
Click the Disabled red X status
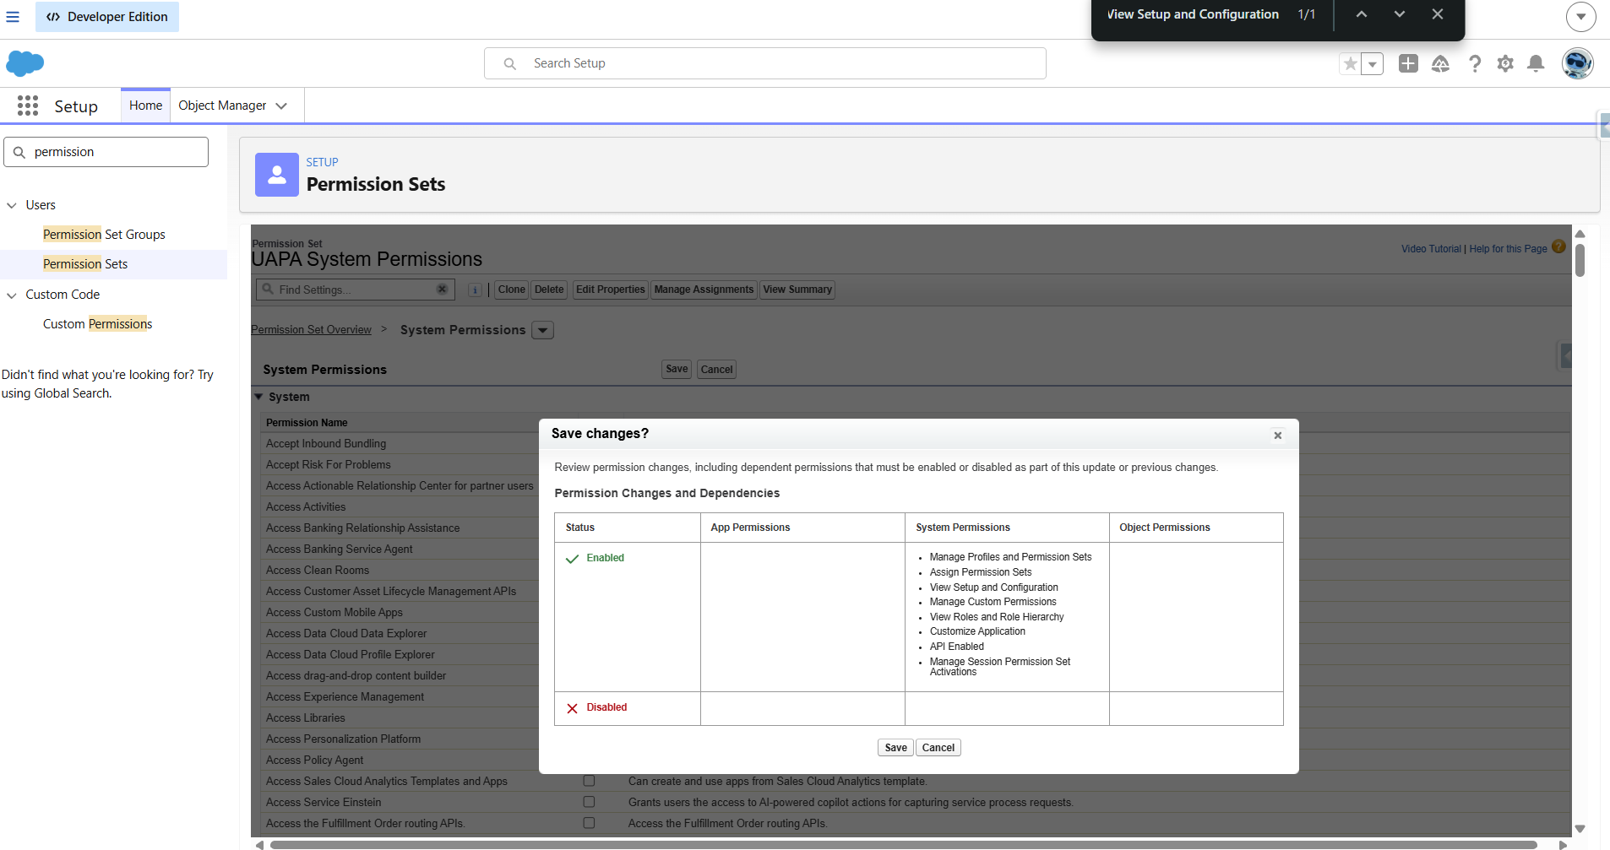(x=596, y=707)
